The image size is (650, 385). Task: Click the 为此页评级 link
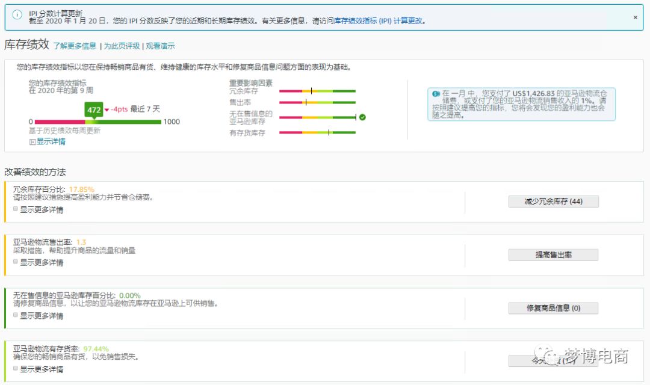tap(122, 46)
